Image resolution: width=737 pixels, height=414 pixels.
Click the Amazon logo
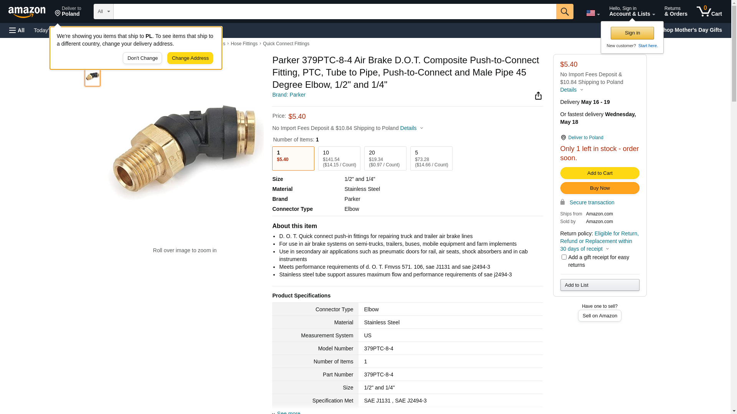click(27, 12)
